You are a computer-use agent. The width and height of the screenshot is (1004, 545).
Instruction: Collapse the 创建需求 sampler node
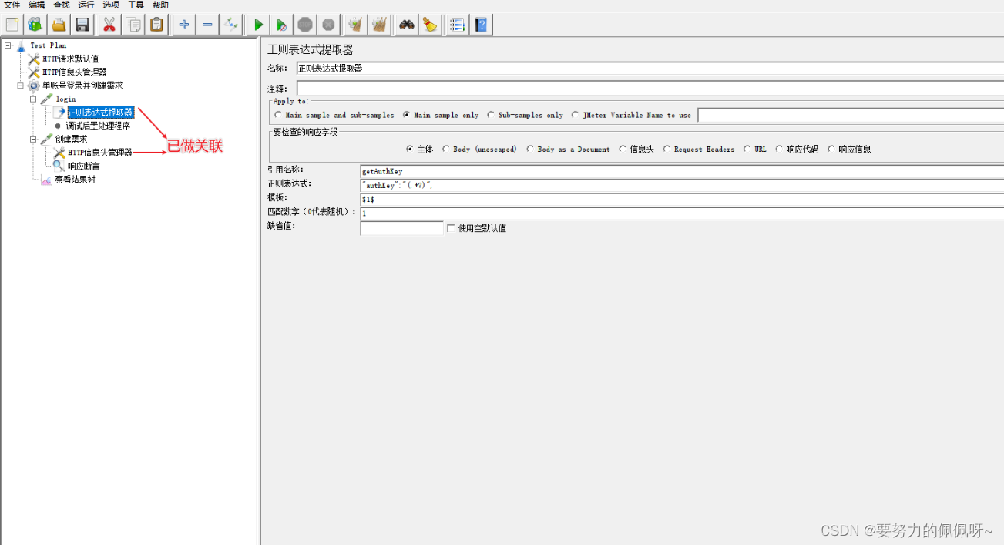point(33,140)
